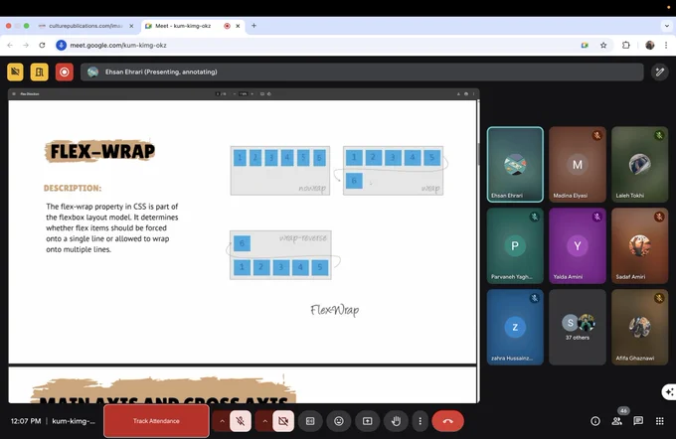This screenshot has height=439, width=676.
Task: Close the Meet browser tab
Action: point(238,26)
